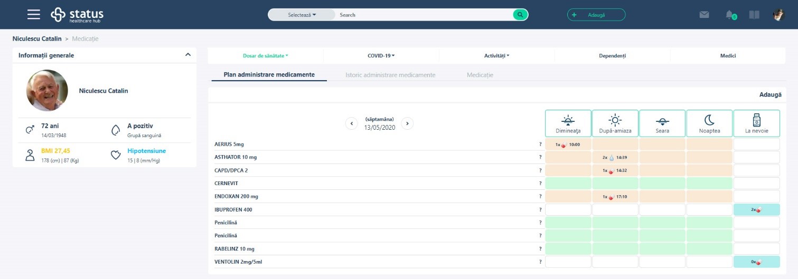Open the mail envelope icon

704,15
